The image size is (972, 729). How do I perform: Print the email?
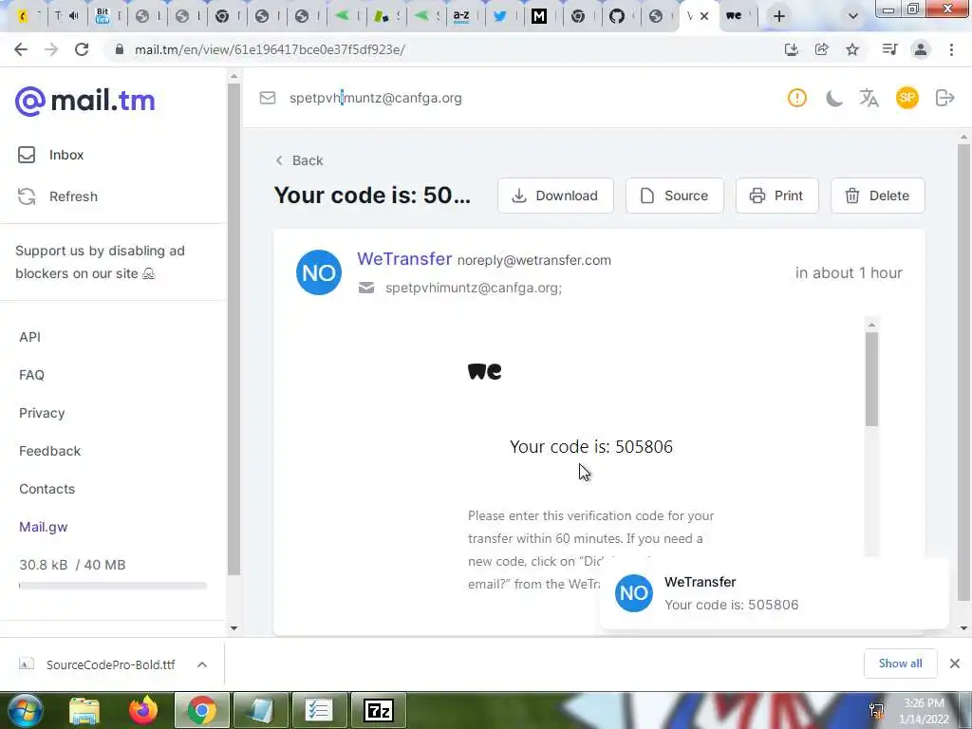pyautogui.click(x=777, y=196)
